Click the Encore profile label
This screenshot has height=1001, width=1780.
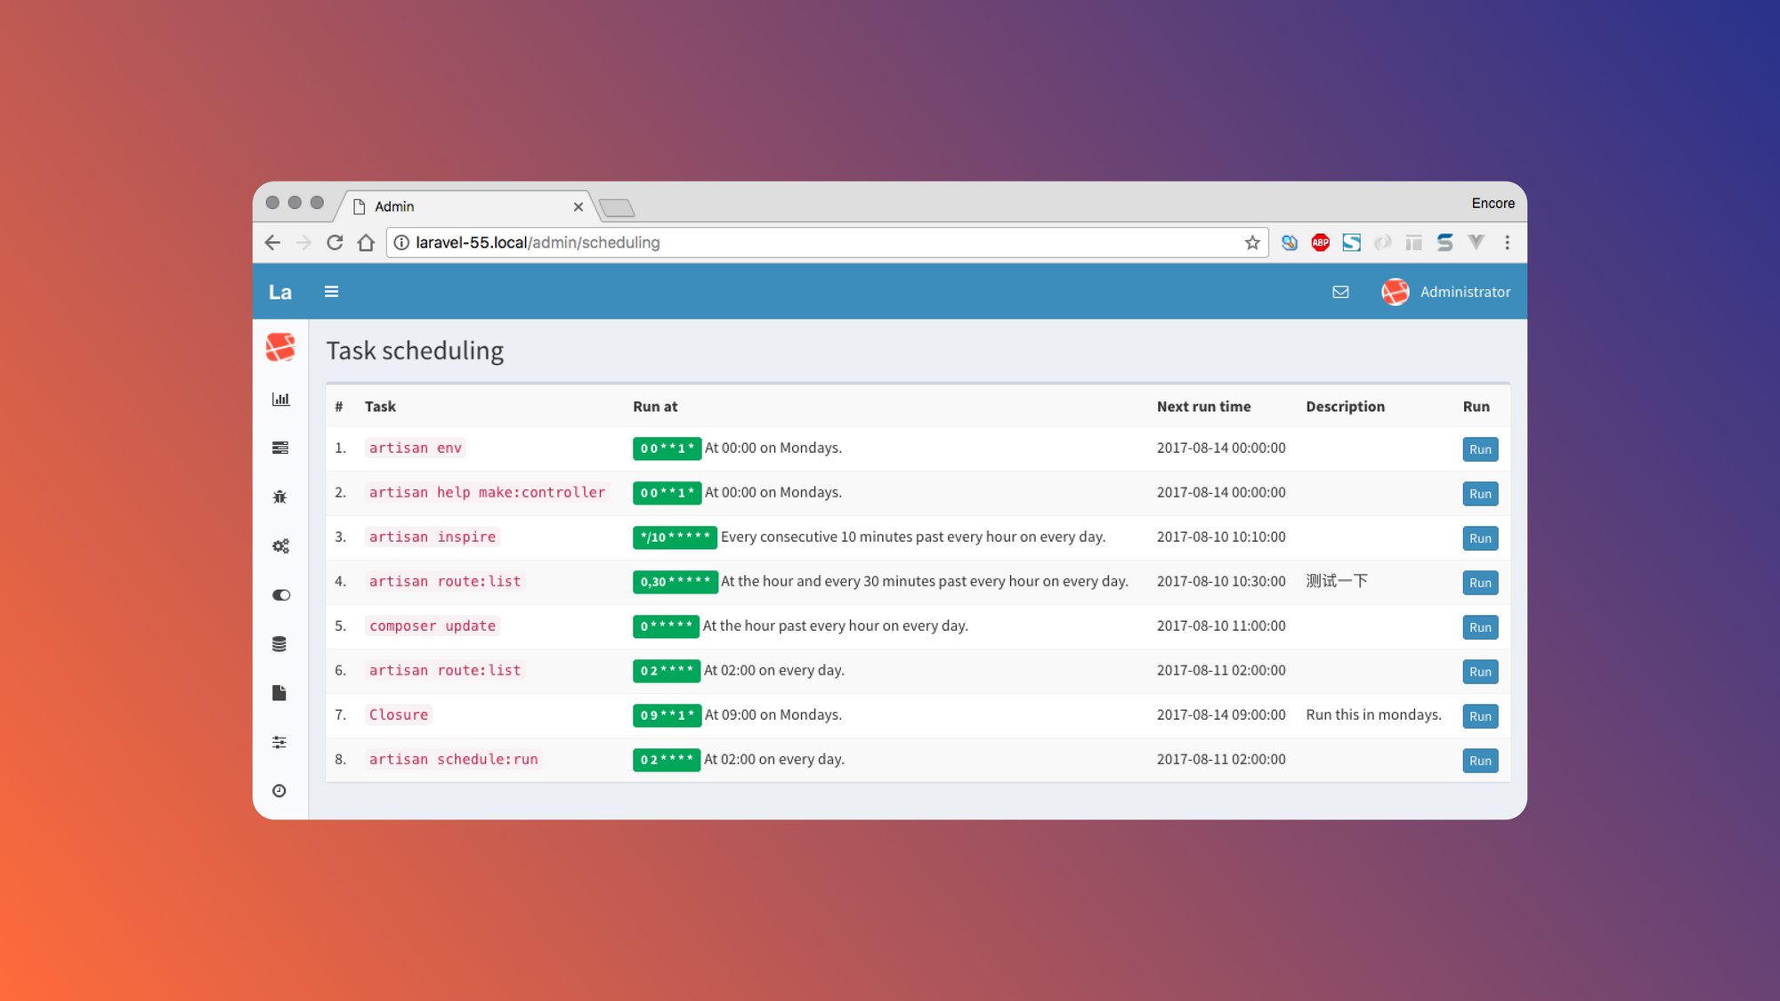point(1493,204)
